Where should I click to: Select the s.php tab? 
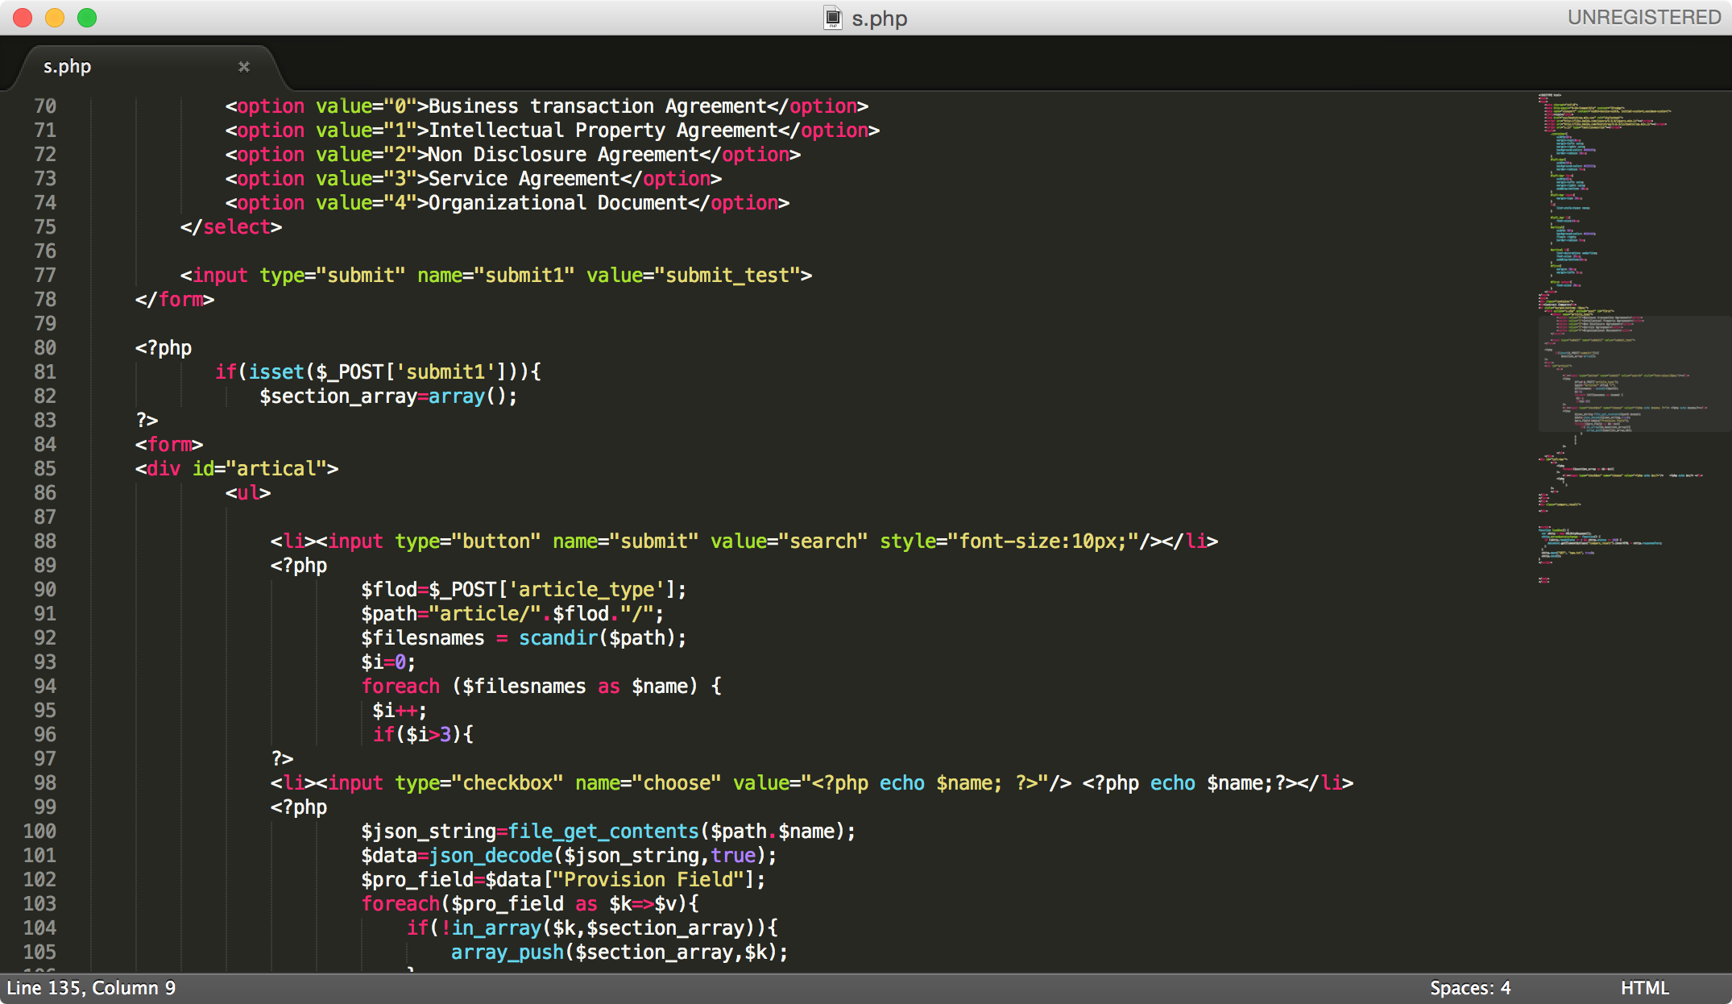coord(68,67)
